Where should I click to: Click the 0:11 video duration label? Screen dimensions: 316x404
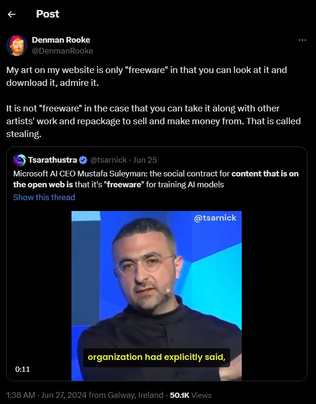[x=23, y=369]
